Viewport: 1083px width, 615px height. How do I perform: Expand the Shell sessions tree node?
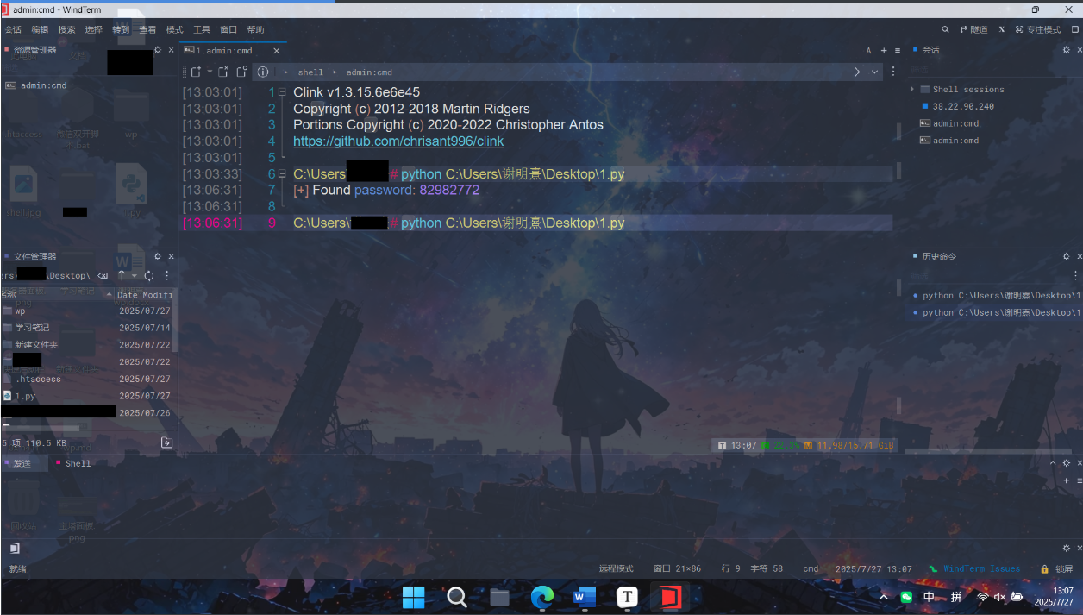(912, 89)
